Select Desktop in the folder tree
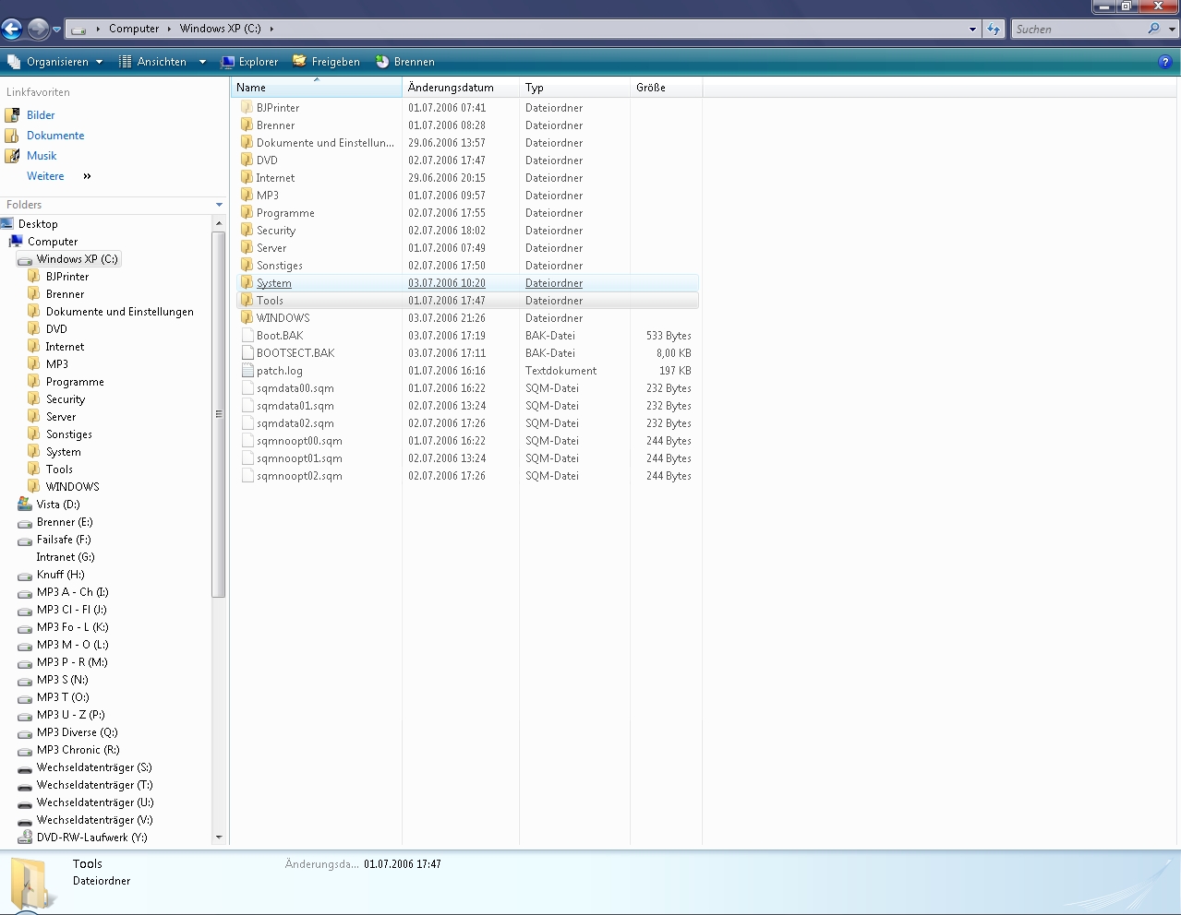 38,224
